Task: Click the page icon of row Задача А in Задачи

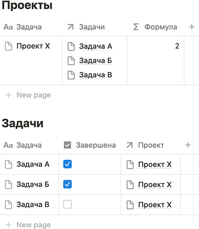Action: 8,164
